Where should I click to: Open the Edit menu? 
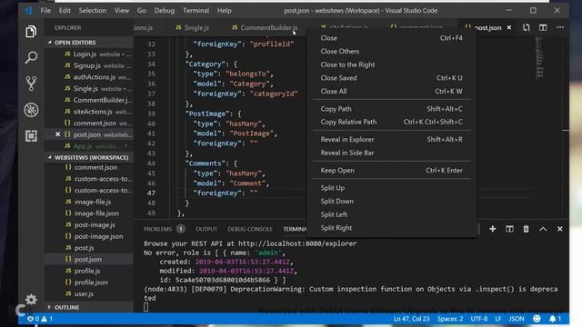(x=65, y=10)
